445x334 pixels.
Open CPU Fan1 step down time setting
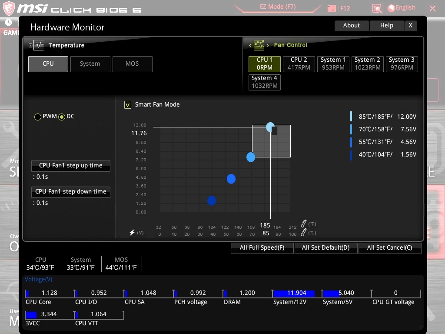(x=71, y=192)
